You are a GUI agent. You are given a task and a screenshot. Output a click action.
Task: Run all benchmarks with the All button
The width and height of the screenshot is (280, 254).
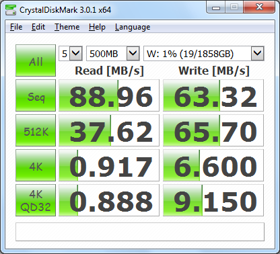[36, 60]
